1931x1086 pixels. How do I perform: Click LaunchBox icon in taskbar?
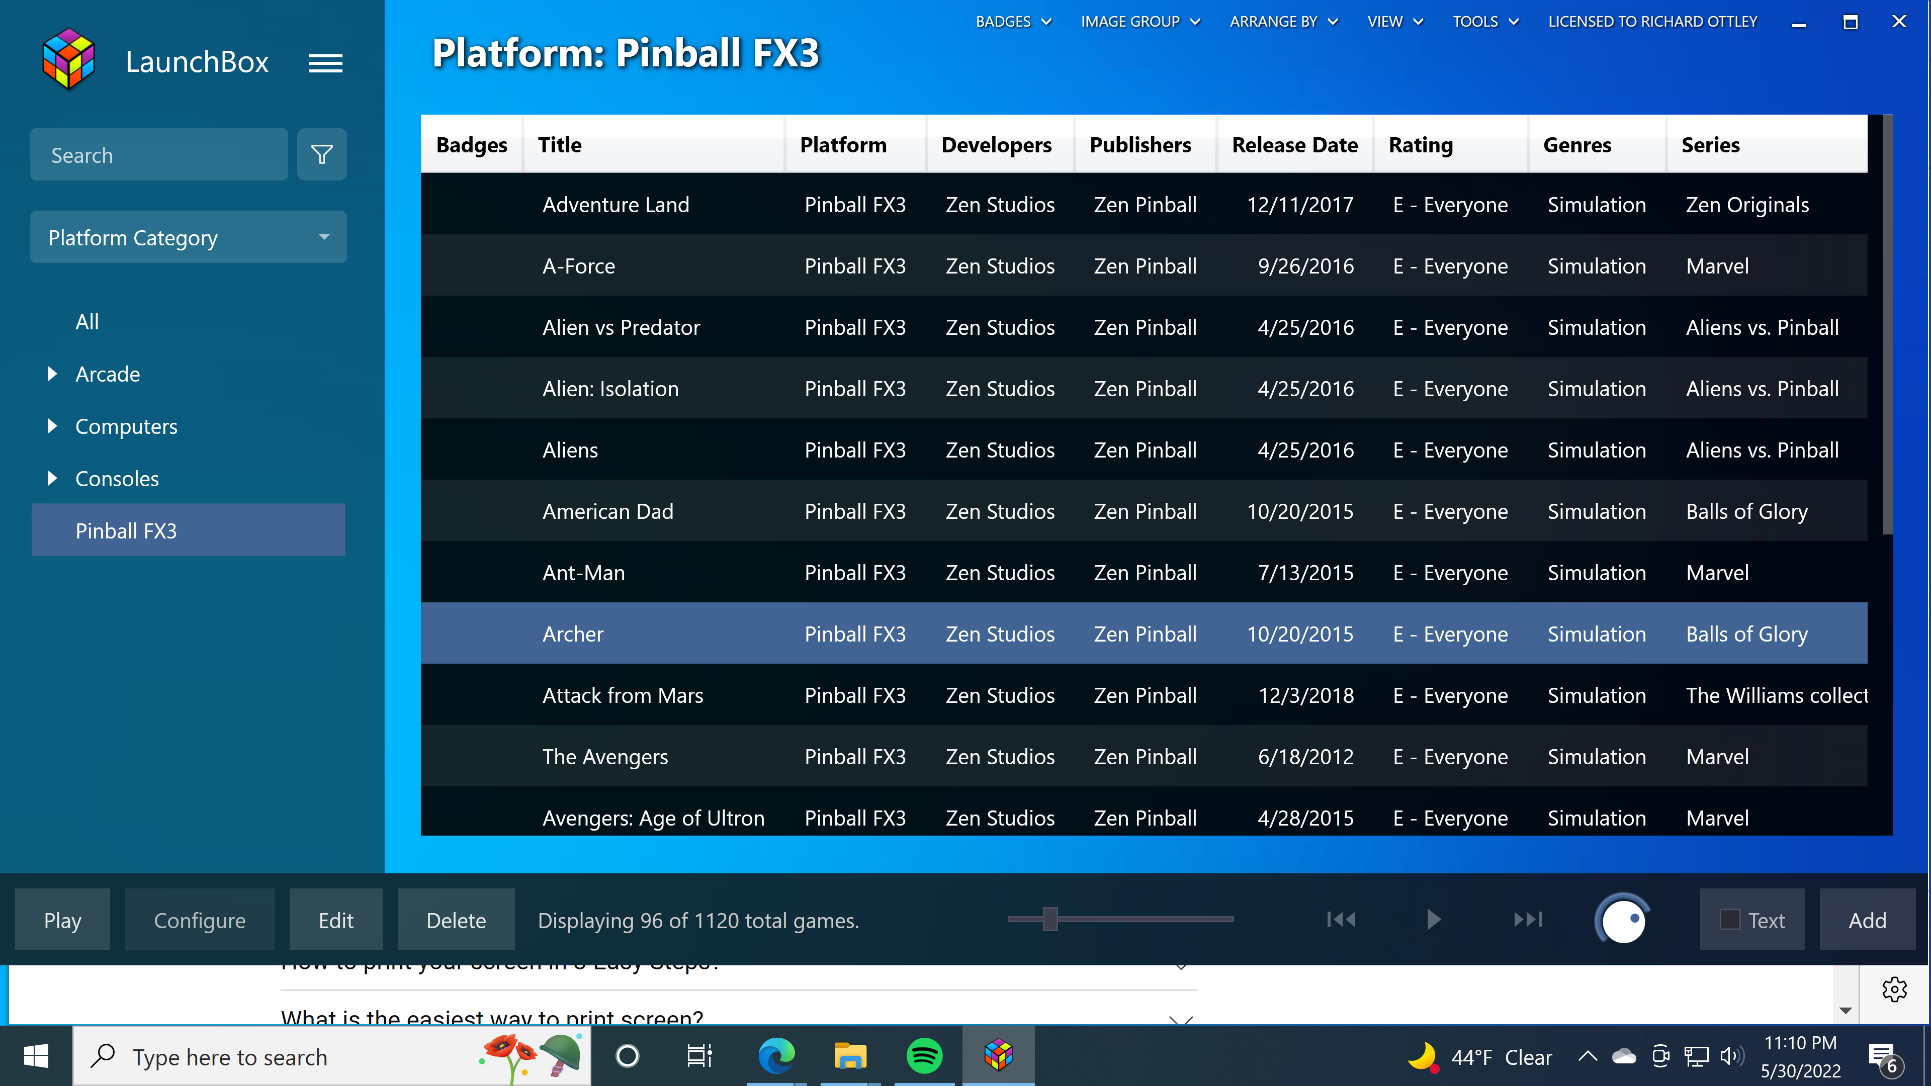[x=999, y=1055]
